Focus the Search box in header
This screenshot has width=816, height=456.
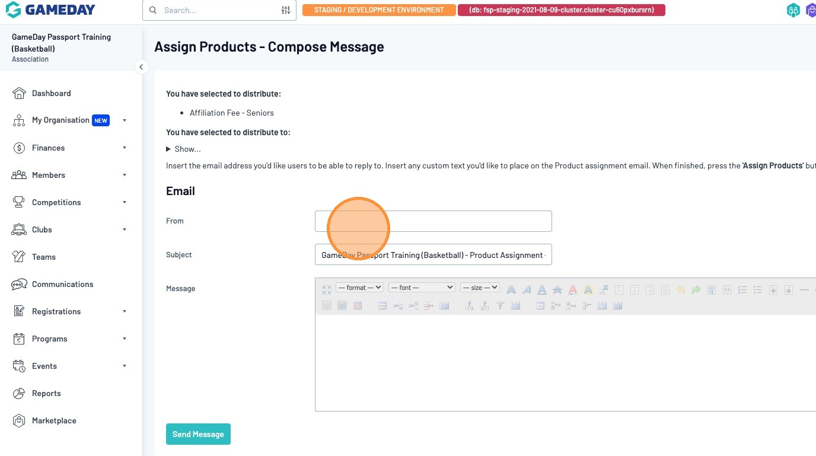(219, 10)
